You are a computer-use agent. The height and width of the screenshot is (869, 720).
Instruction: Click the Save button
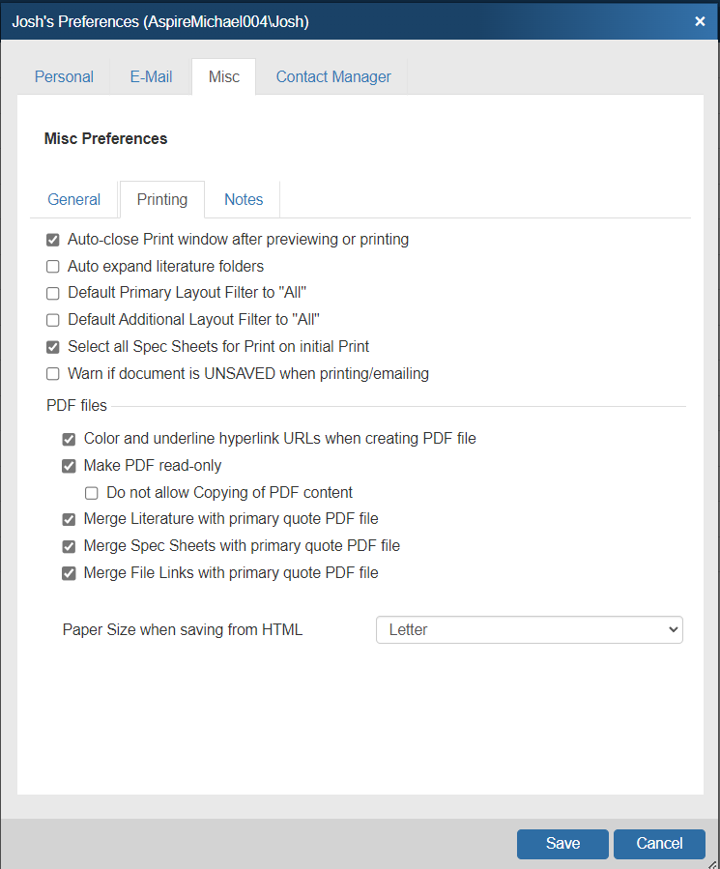(x=562, y=844)
